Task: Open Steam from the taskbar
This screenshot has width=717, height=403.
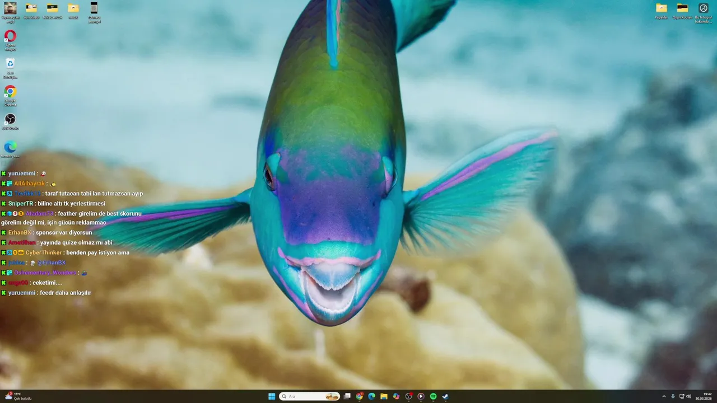Action: [x=445, y=396]
